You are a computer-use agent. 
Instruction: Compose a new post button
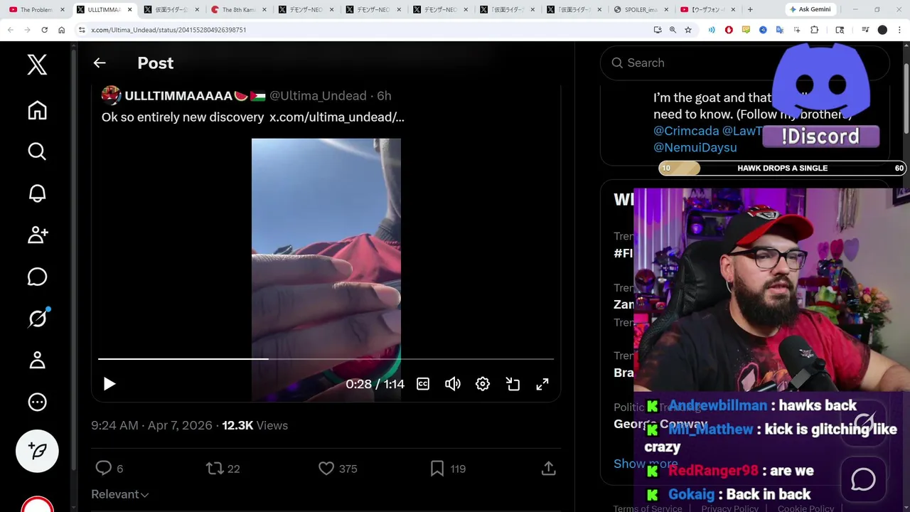37,451
